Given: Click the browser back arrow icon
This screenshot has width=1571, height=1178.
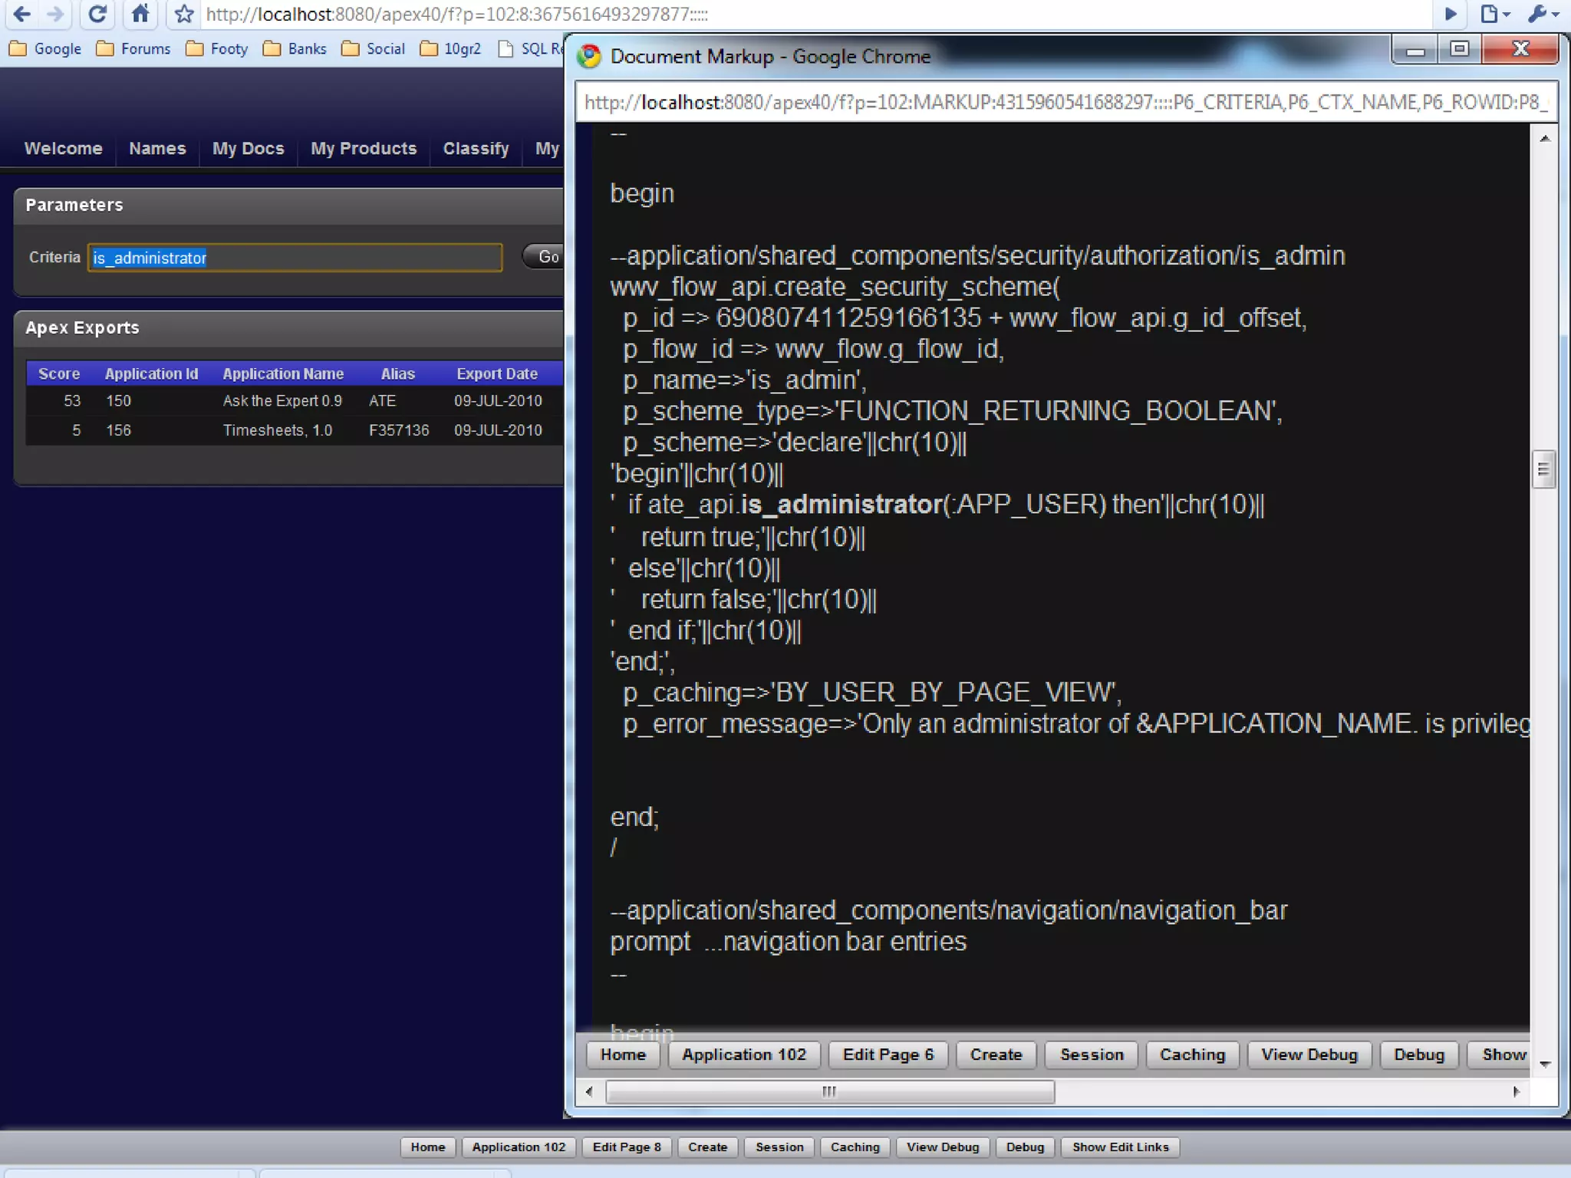Looking at the screenshot, I should (21, 14).
